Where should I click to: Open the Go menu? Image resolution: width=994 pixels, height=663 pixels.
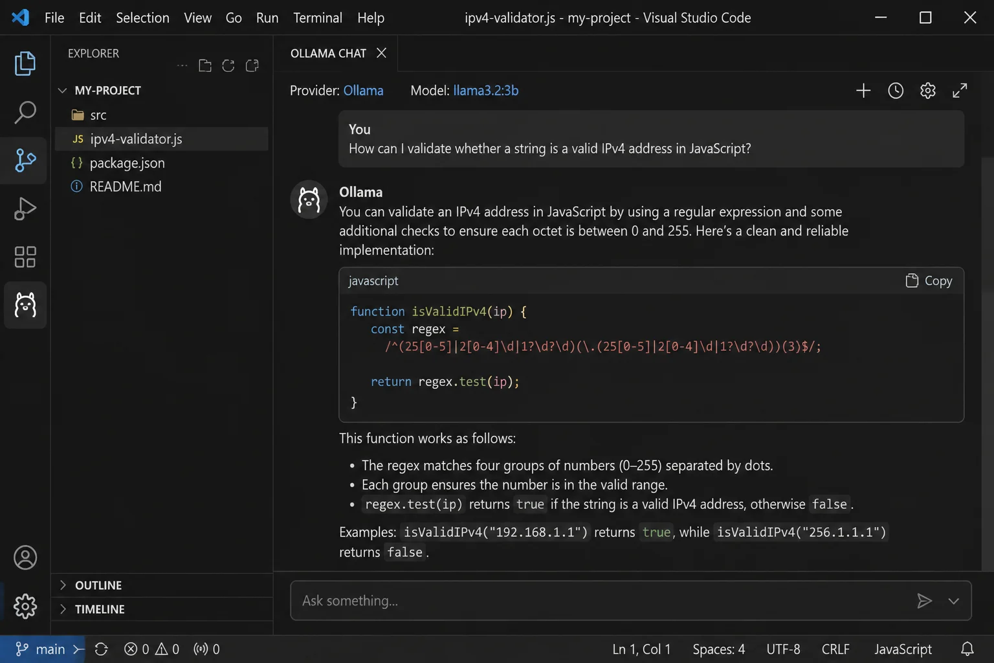coord(234,17)
